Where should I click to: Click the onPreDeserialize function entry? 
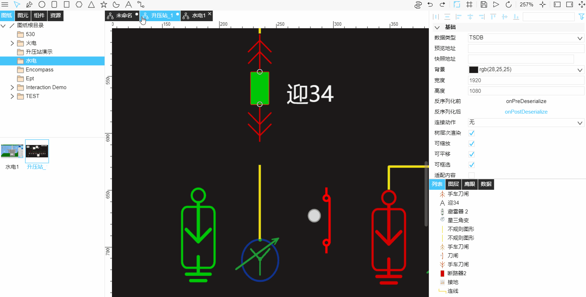(x=526, y=101)
